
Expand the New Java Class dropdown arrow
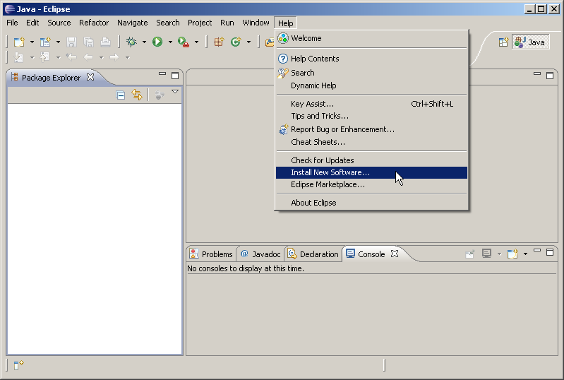(248, 42)
